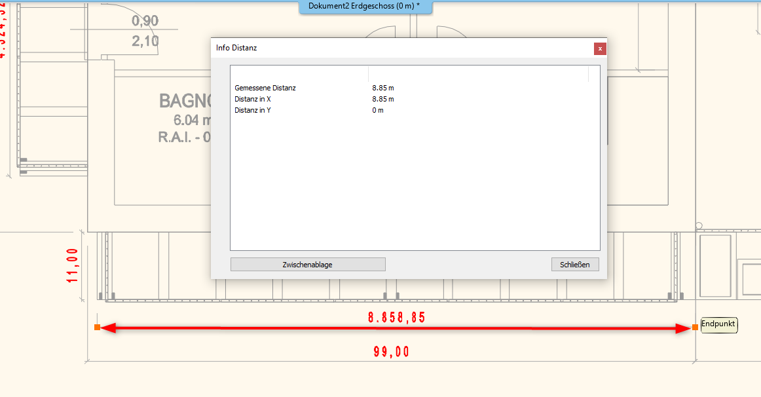Switch to the Dokument2 Erdgeschoss tab

(x=364, y=6)
